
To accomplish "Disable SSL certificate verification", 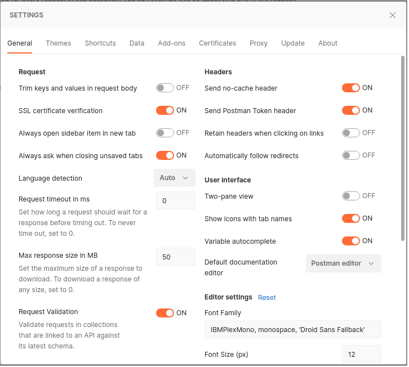I will click(x=165, y=110).
